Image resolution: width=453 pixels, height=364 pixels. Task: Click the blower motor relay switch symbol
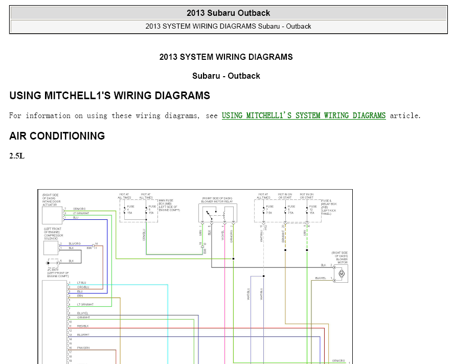point(209,215)
